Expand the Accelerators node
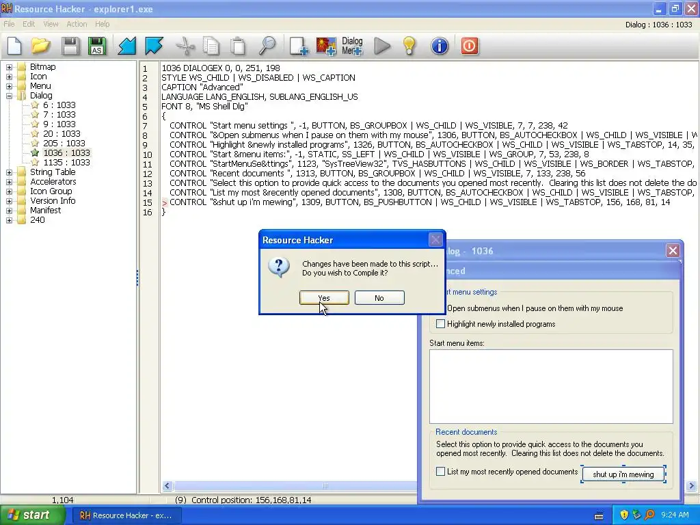The width and height of the screenshot is (700, 525). coord(9,182)
